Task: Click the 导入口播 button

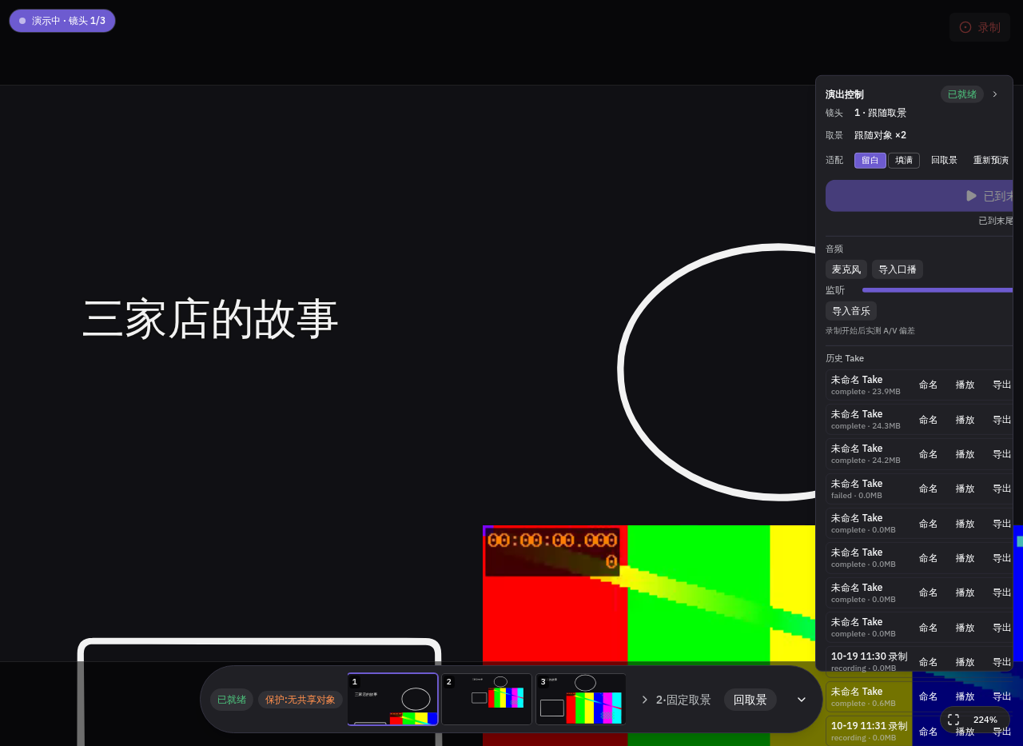Action: point(898,269)
